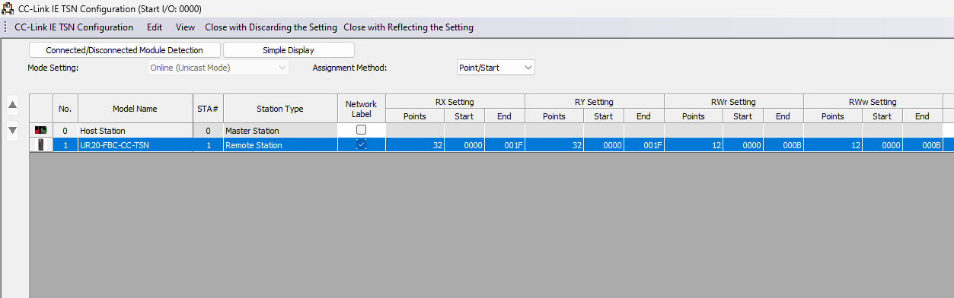Open the View menu
This screenshot has width=954, height=298.
[x=185, y=27]
